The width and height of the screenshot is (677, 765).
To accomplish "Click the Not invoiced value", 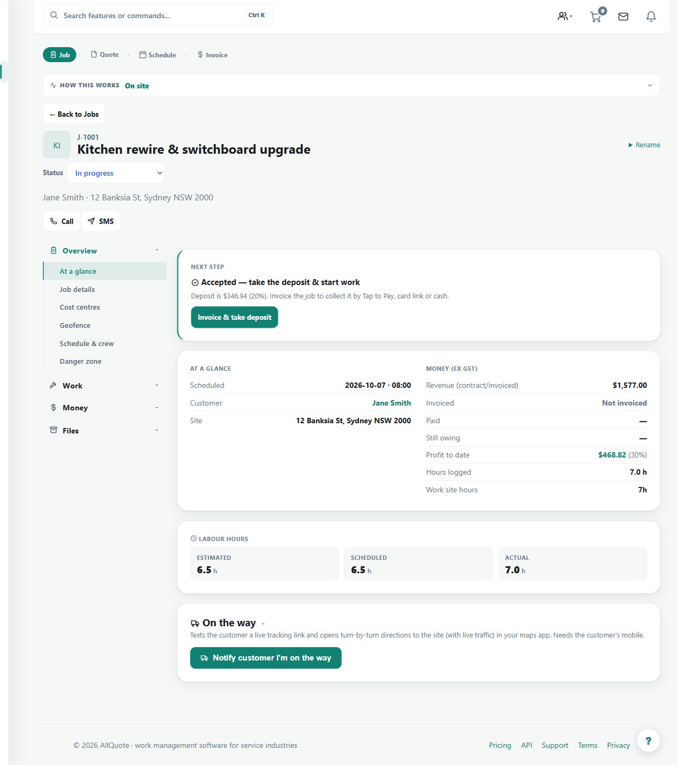I will 625,403.
